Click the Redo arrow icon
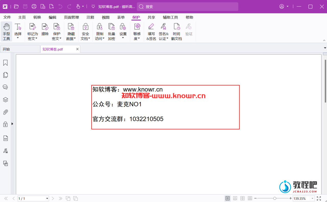The height and width of the screenshot is (202, 327). point(69,7)
